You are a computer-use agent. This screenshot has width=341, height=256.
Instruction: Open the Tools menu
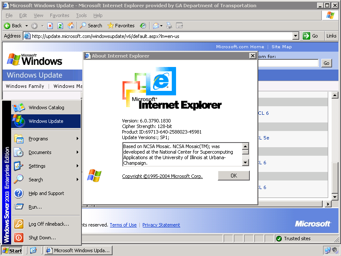point(81,15)
